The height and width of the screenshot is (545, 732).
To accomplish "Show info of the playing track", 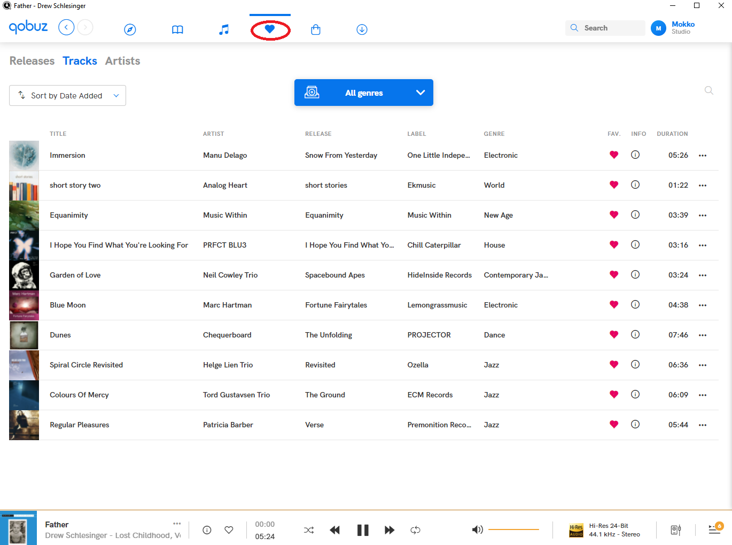I will pyautogui.click(x=207, y=530).
